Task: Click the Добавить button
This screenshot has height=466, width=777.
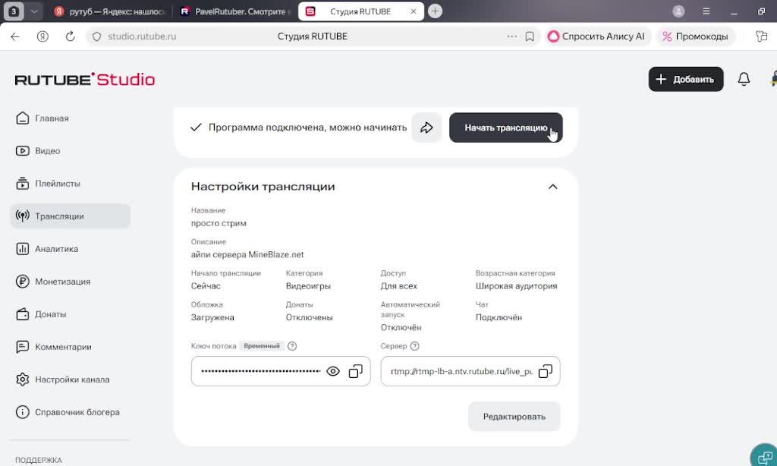Action: point(685,79)
